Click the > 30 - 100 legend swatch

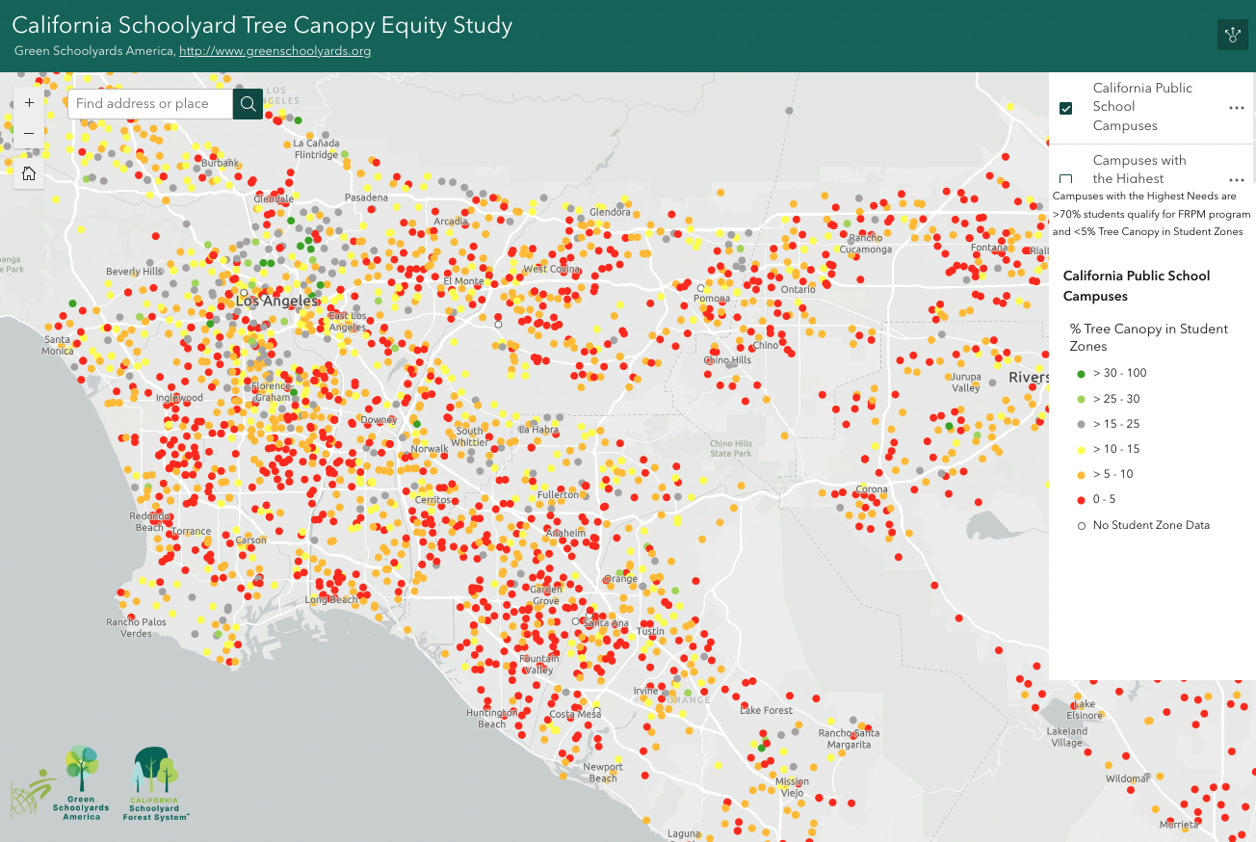tap(1081, 374)
